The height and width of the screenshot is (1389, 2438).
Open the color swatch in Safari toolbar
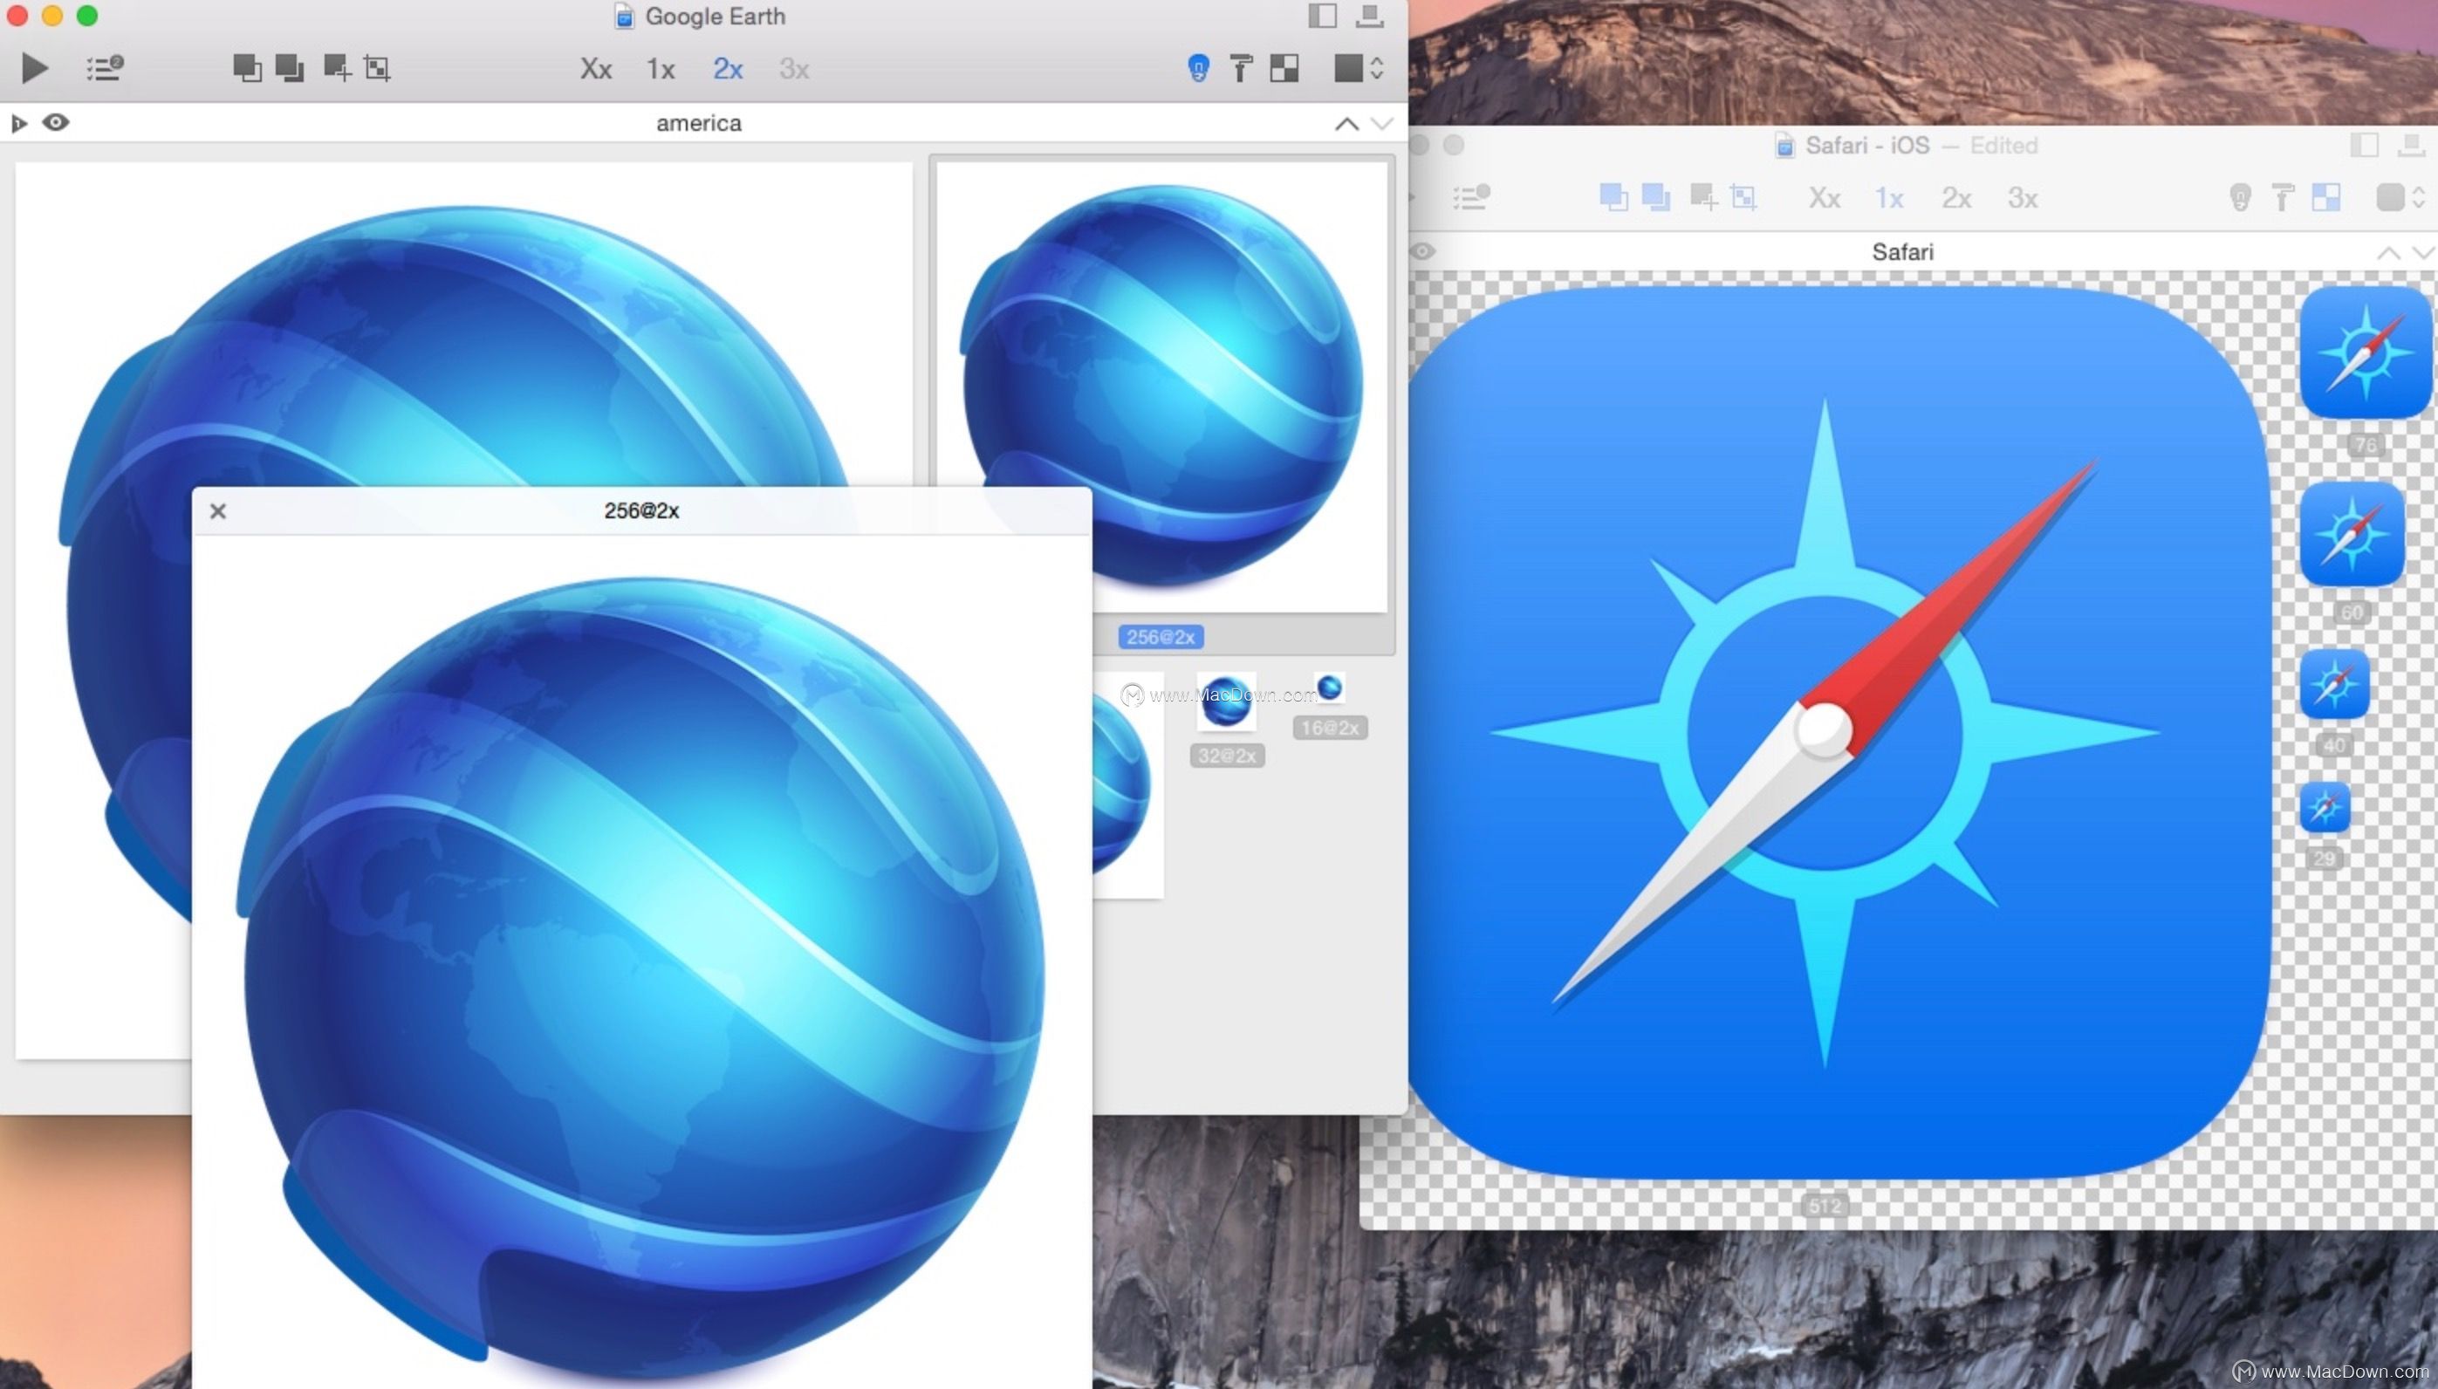2389,197
